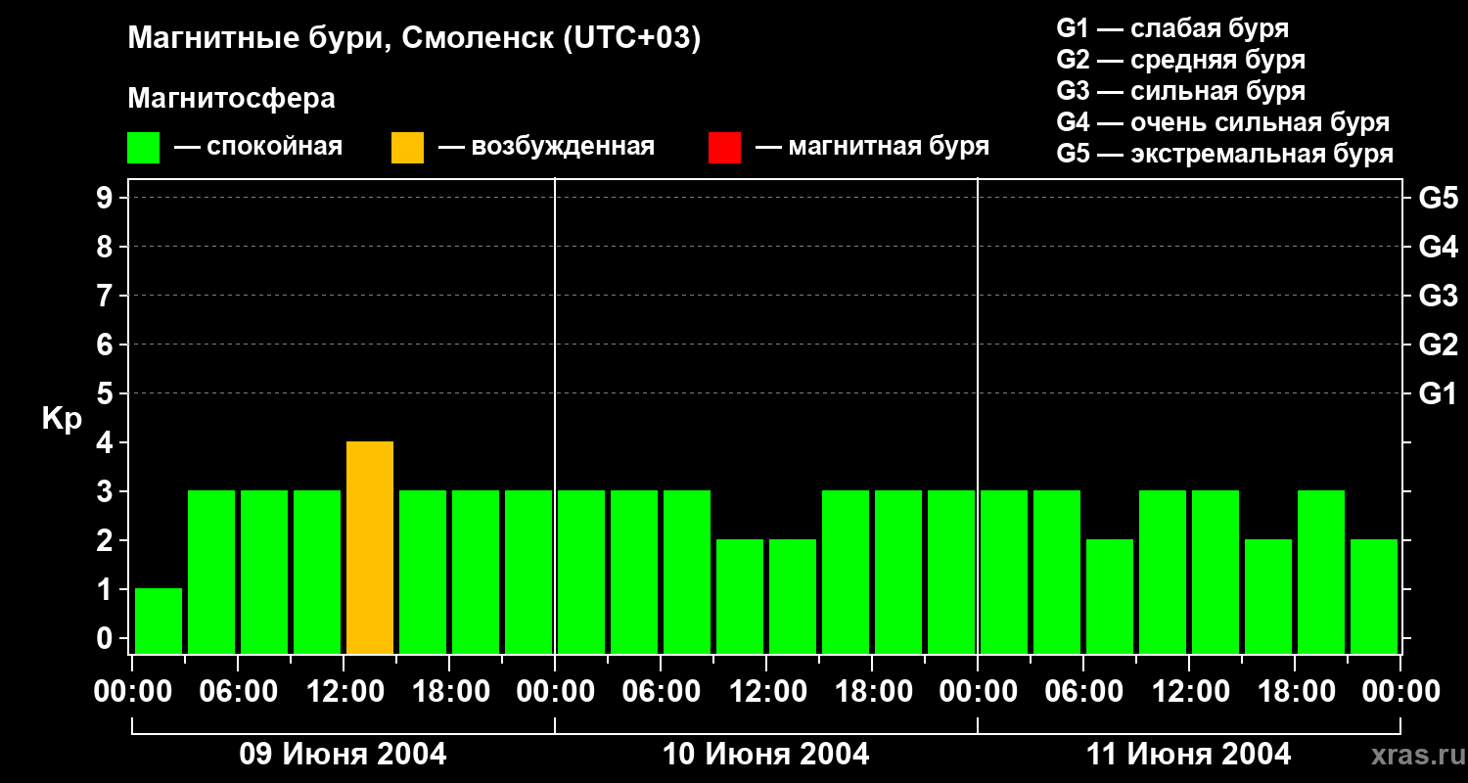Click the G5 storm level label
1468x783 pixels.
coord(1438,198)
